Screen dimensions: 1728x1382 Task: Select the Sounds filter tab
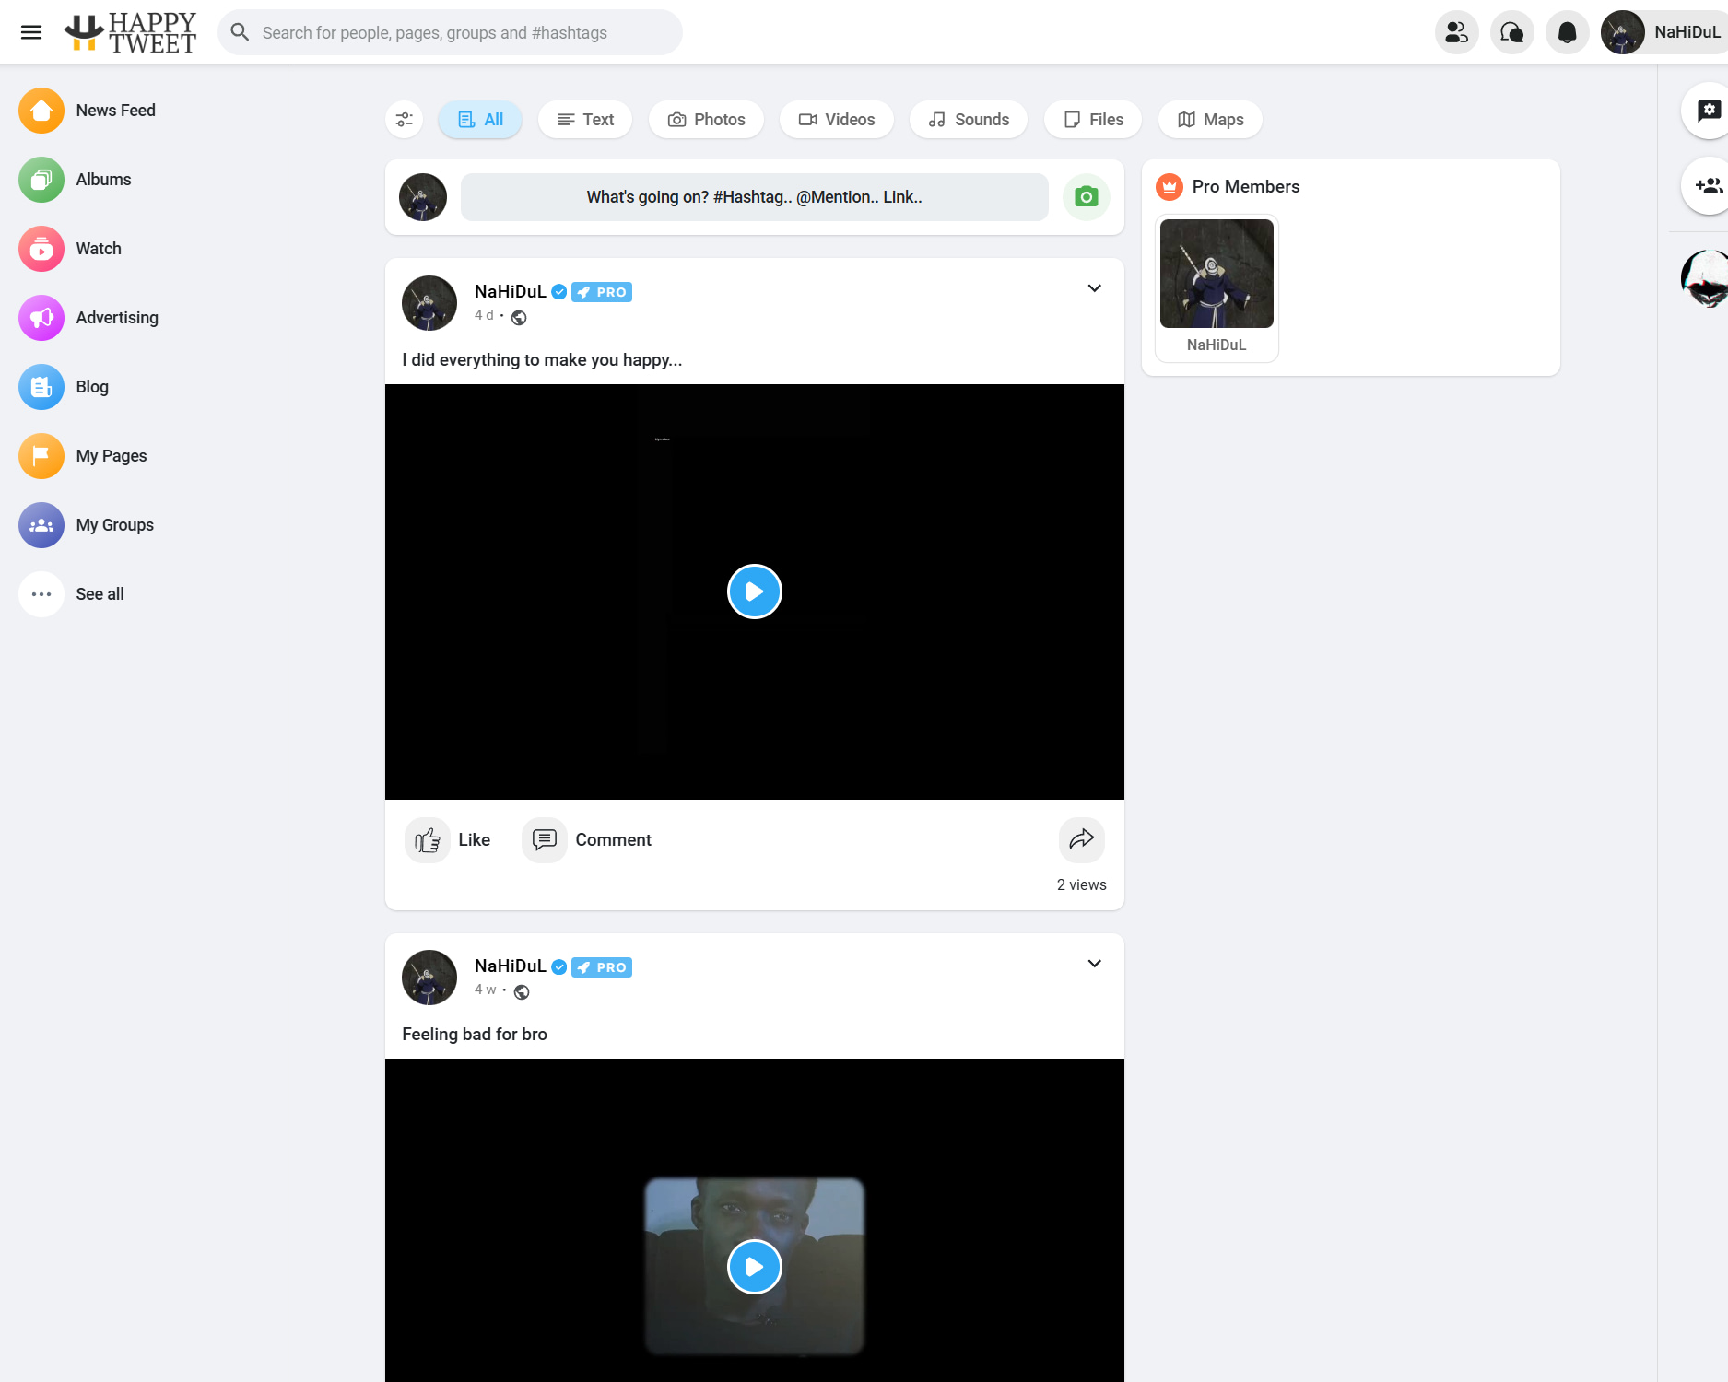(968, 120)
